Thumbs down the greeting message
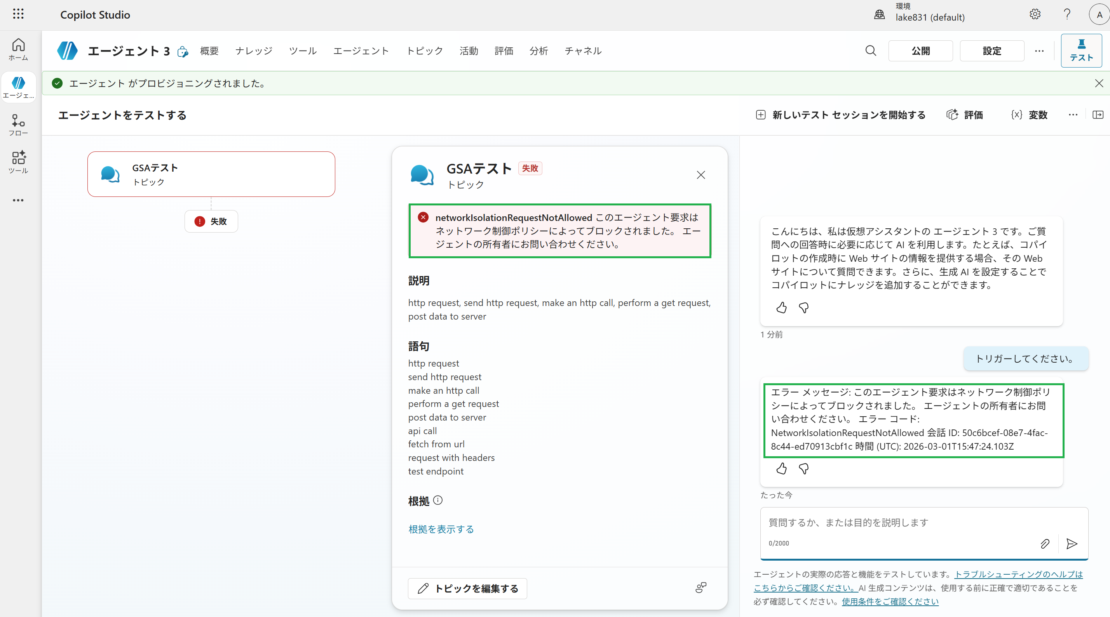 [803, 308]
